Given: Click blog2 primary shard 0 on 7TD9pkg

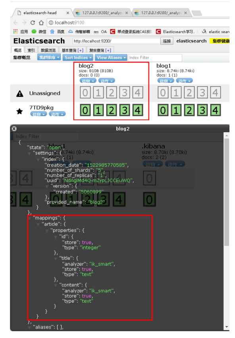Looking at the screenshot, I should (x=85, y=110).
